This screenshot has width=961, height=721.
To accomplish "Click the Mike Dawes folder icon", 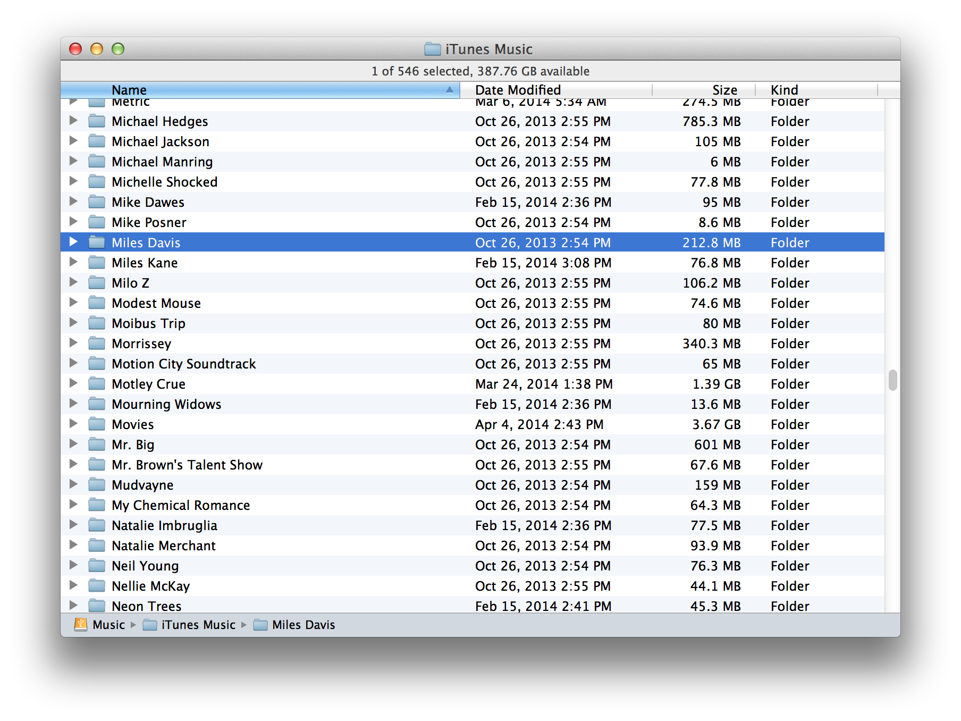I will click(x=97, y=202).
